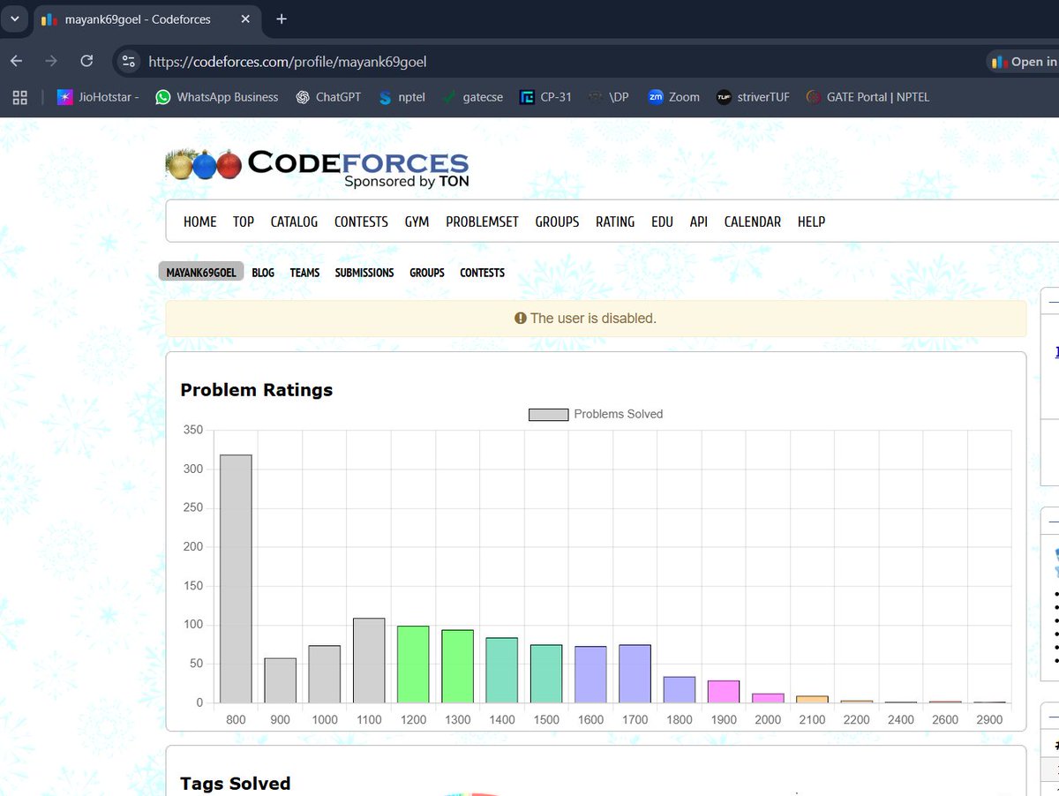Go forward to the next page

click(x=51, y=61)
